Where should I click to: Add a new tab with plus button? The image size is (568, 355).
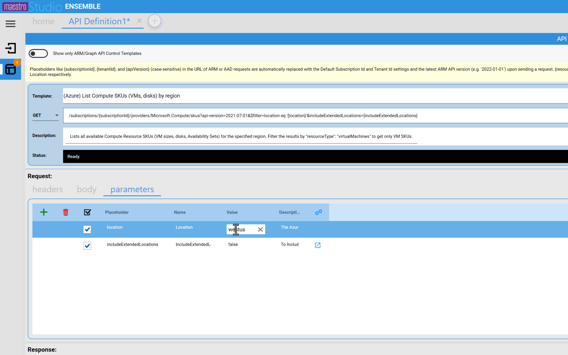click(154, 21)
